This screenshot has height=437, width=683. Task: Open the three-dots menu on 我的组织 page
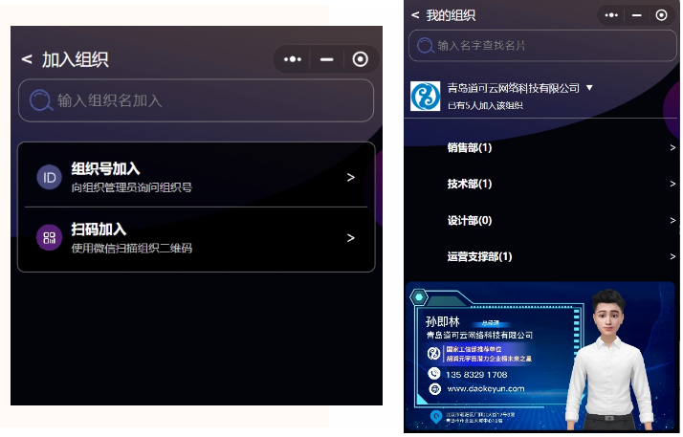[x=610, y=15]
